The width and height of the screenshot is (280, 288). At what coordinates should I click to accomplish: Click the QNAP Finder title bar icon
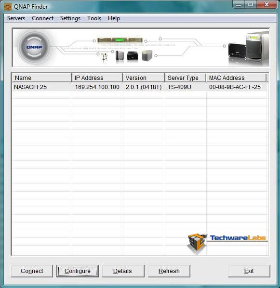coord(8,7)
